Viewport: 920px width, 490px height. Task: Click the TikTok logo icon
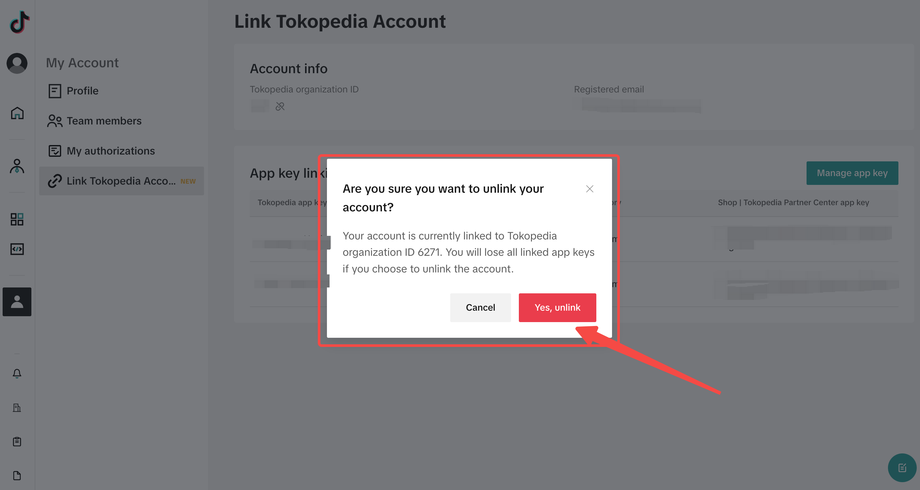20,22
